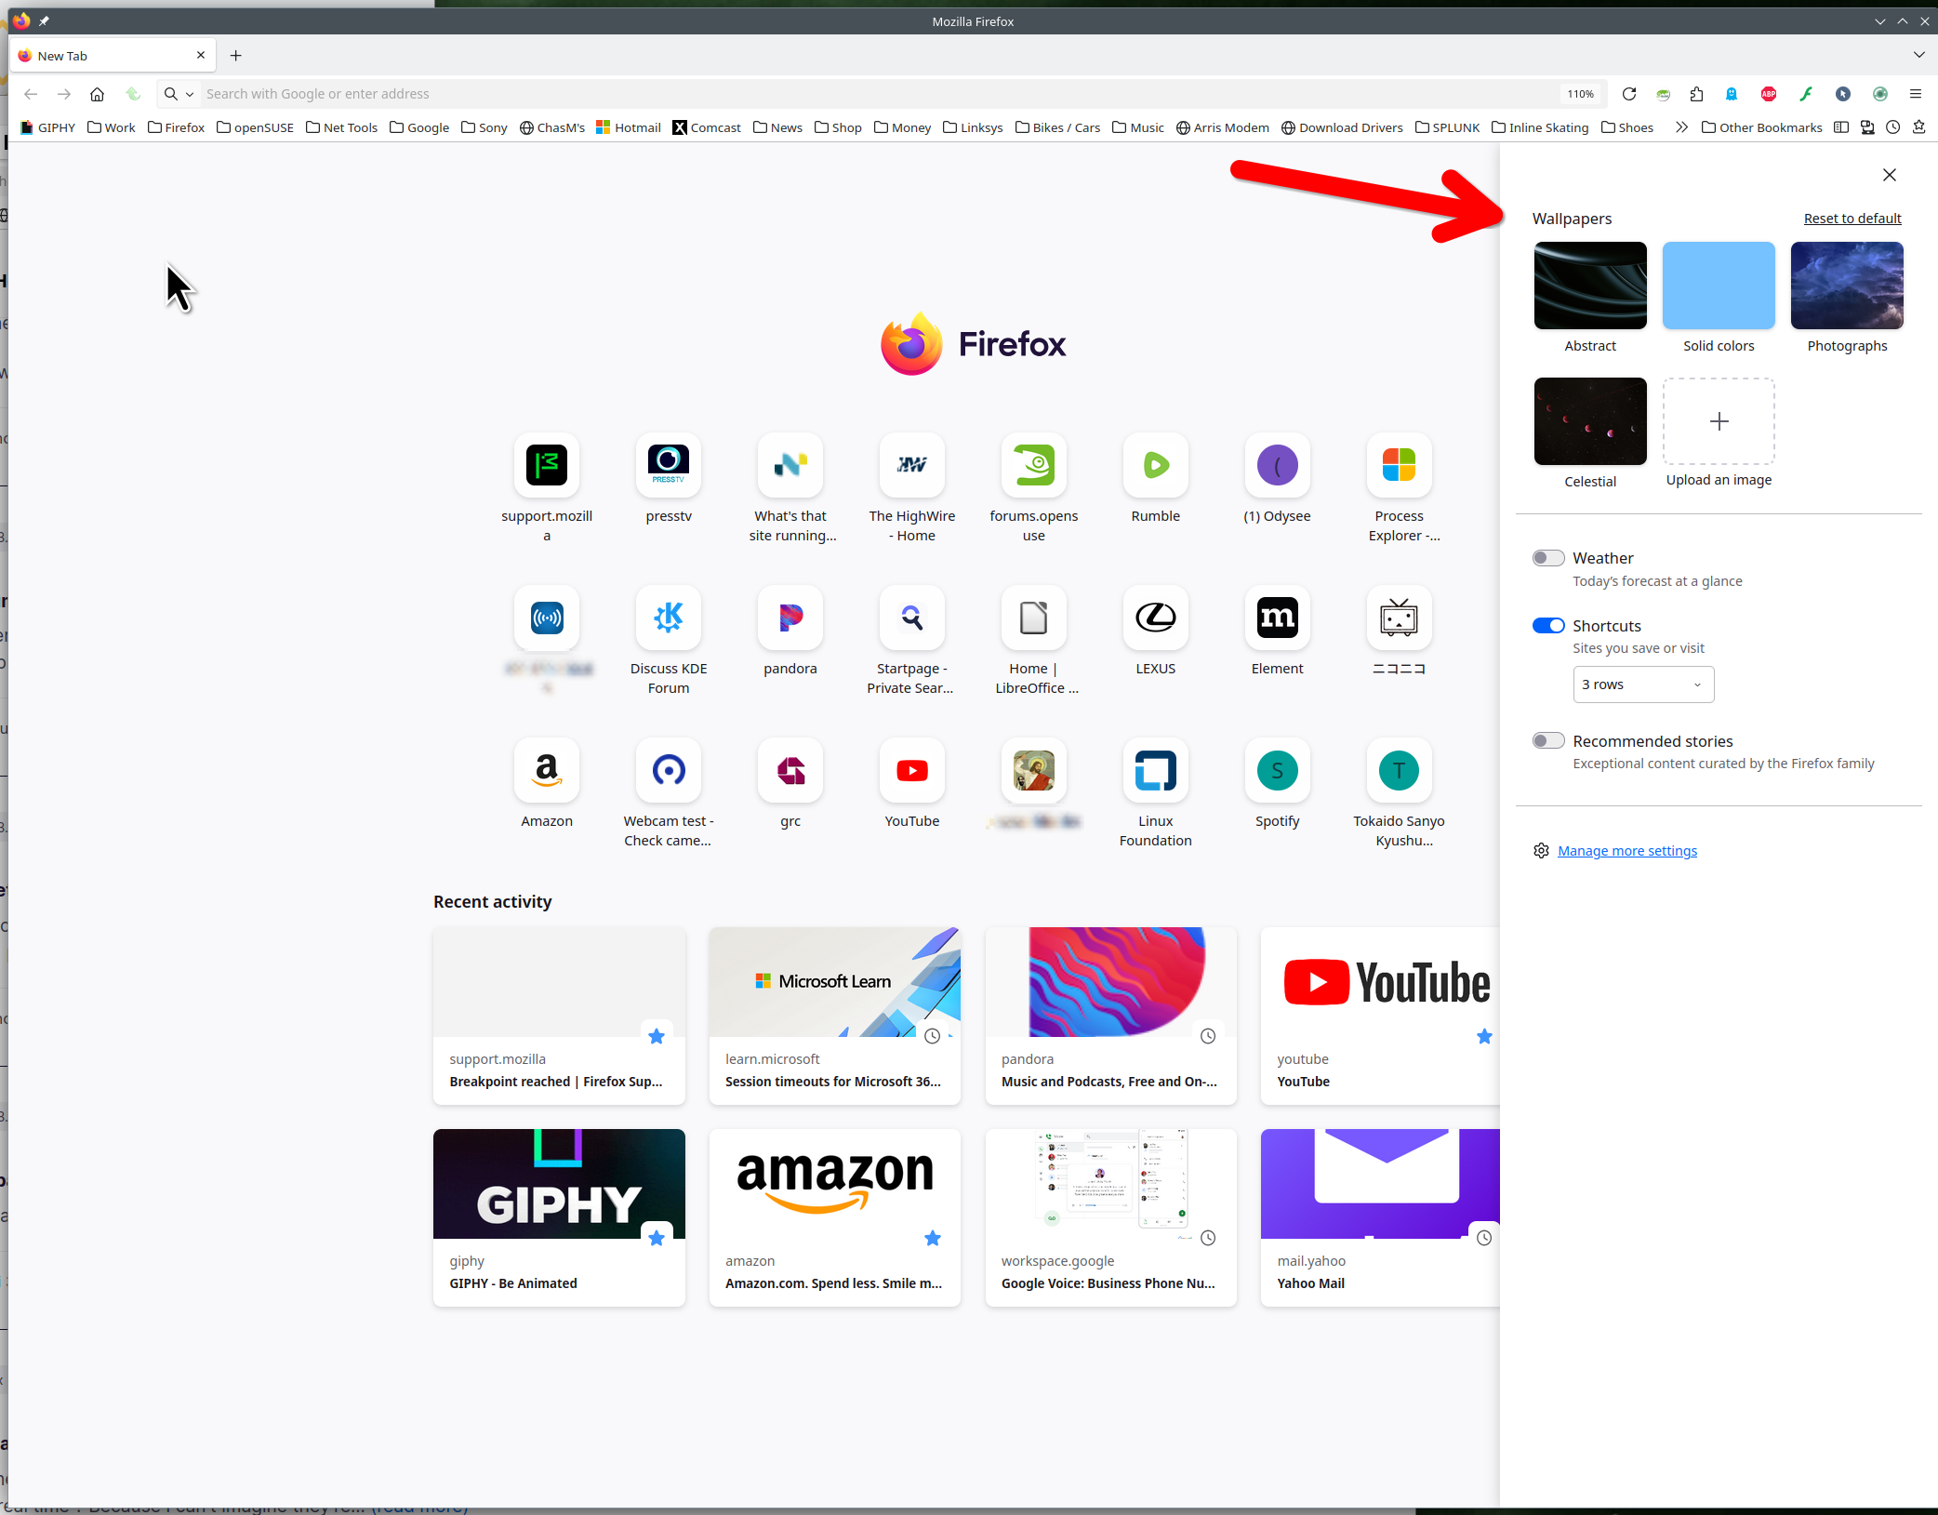Enable the Weather toggle
This screenshot has width=1938, height=1515.
tap(1548, 558)
